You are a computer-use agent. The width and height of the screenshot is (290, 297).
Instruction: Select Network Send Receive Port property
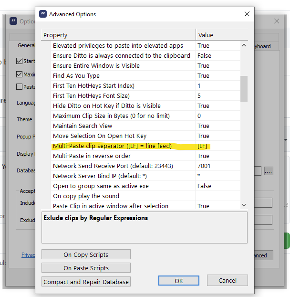point(145,166)
